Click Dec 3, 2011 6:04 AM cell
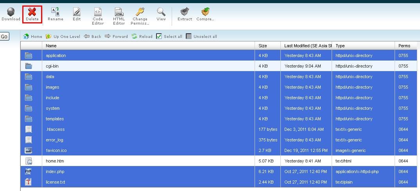This screenshot has height=191, width=420. point(304,129)
